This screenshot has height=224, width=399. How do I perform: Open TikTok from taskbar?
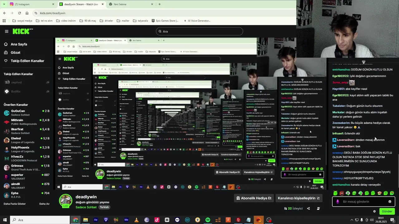pos(157,220)
